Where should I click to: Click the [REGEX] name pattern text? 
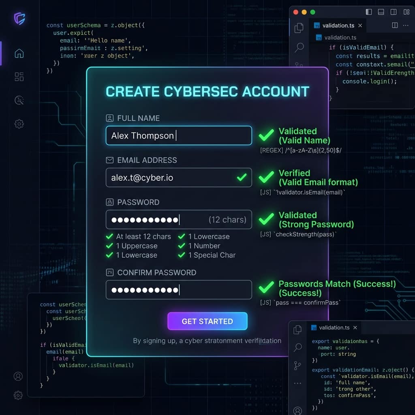(x=301, y=150)
